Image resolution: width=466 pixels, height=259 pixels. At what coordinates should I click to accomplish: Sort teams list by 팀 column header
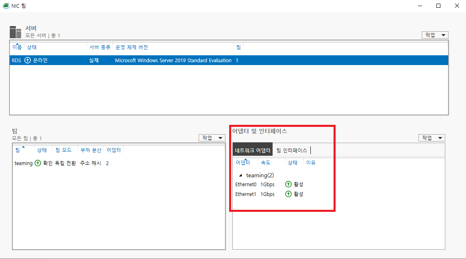(x=17, y=150)
